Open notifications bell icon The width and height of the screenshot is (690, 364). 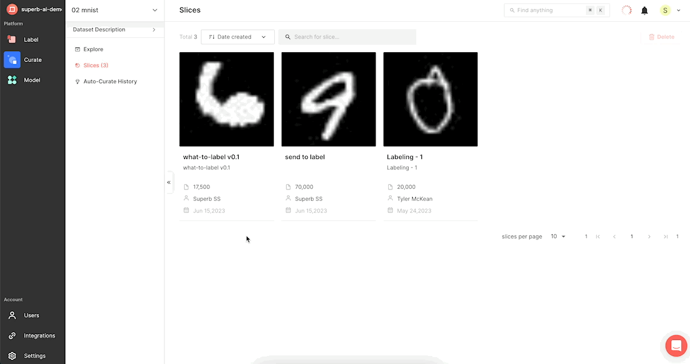pos(645,10)
